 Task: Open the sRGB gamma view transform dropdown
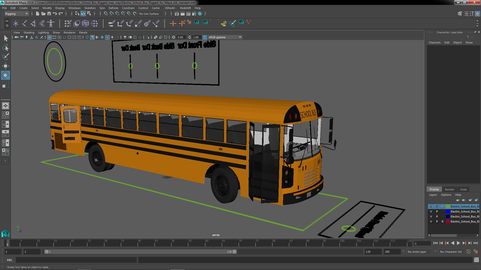tap(225, 37)
